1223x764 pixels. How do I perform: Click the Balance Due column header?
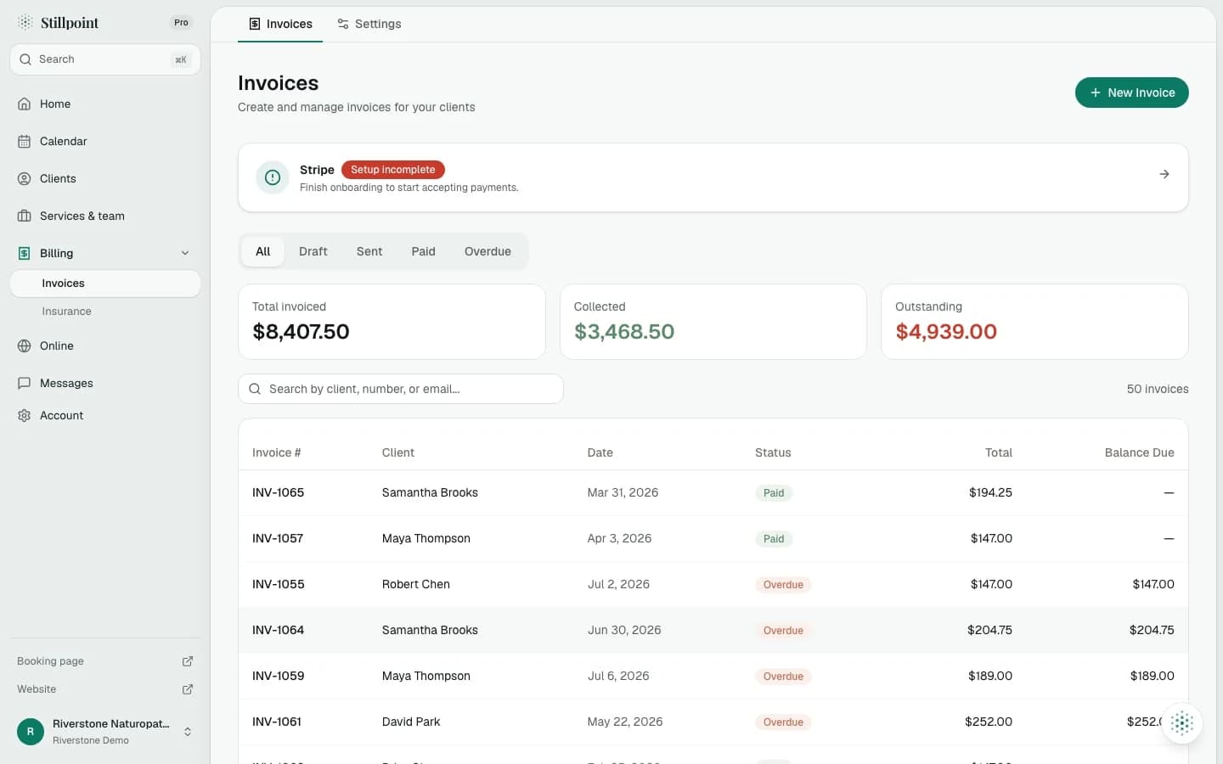[1139, 452]
